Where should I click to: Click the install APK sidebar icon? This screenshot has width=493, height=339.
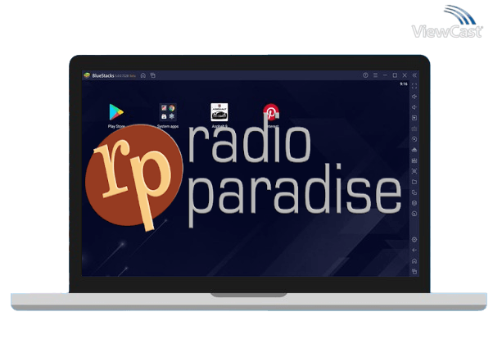click(414, 150)
